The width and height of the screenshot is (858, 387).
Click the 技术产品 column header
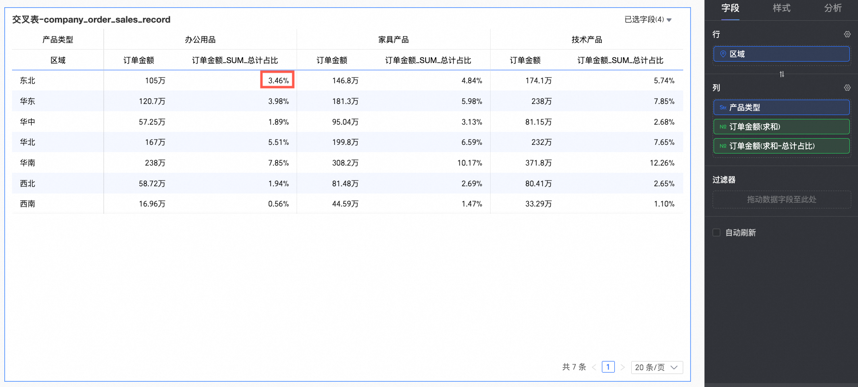pos(586,39)
